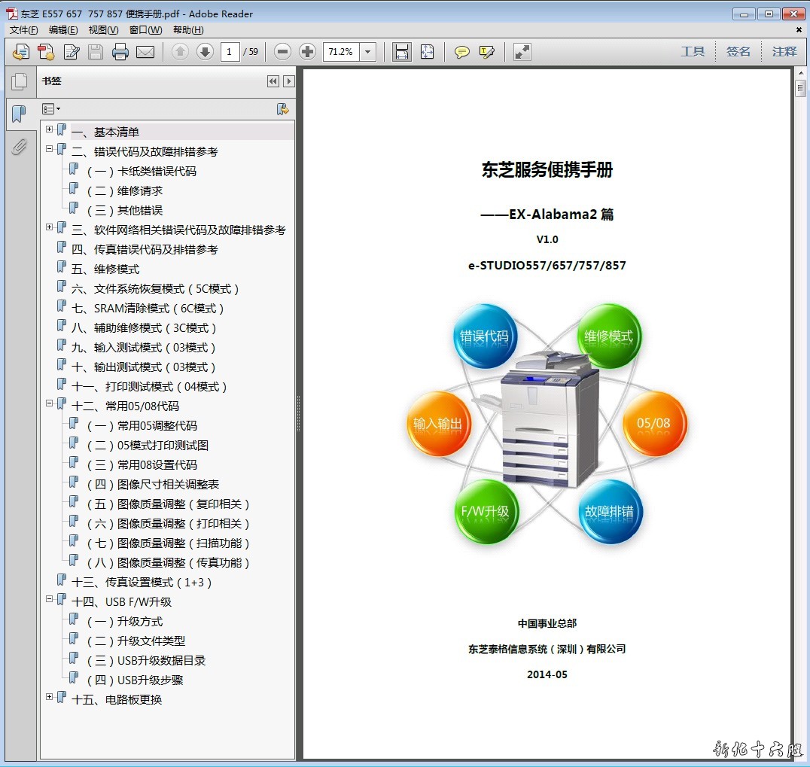Open the 工具 pane

click(693, 52)
